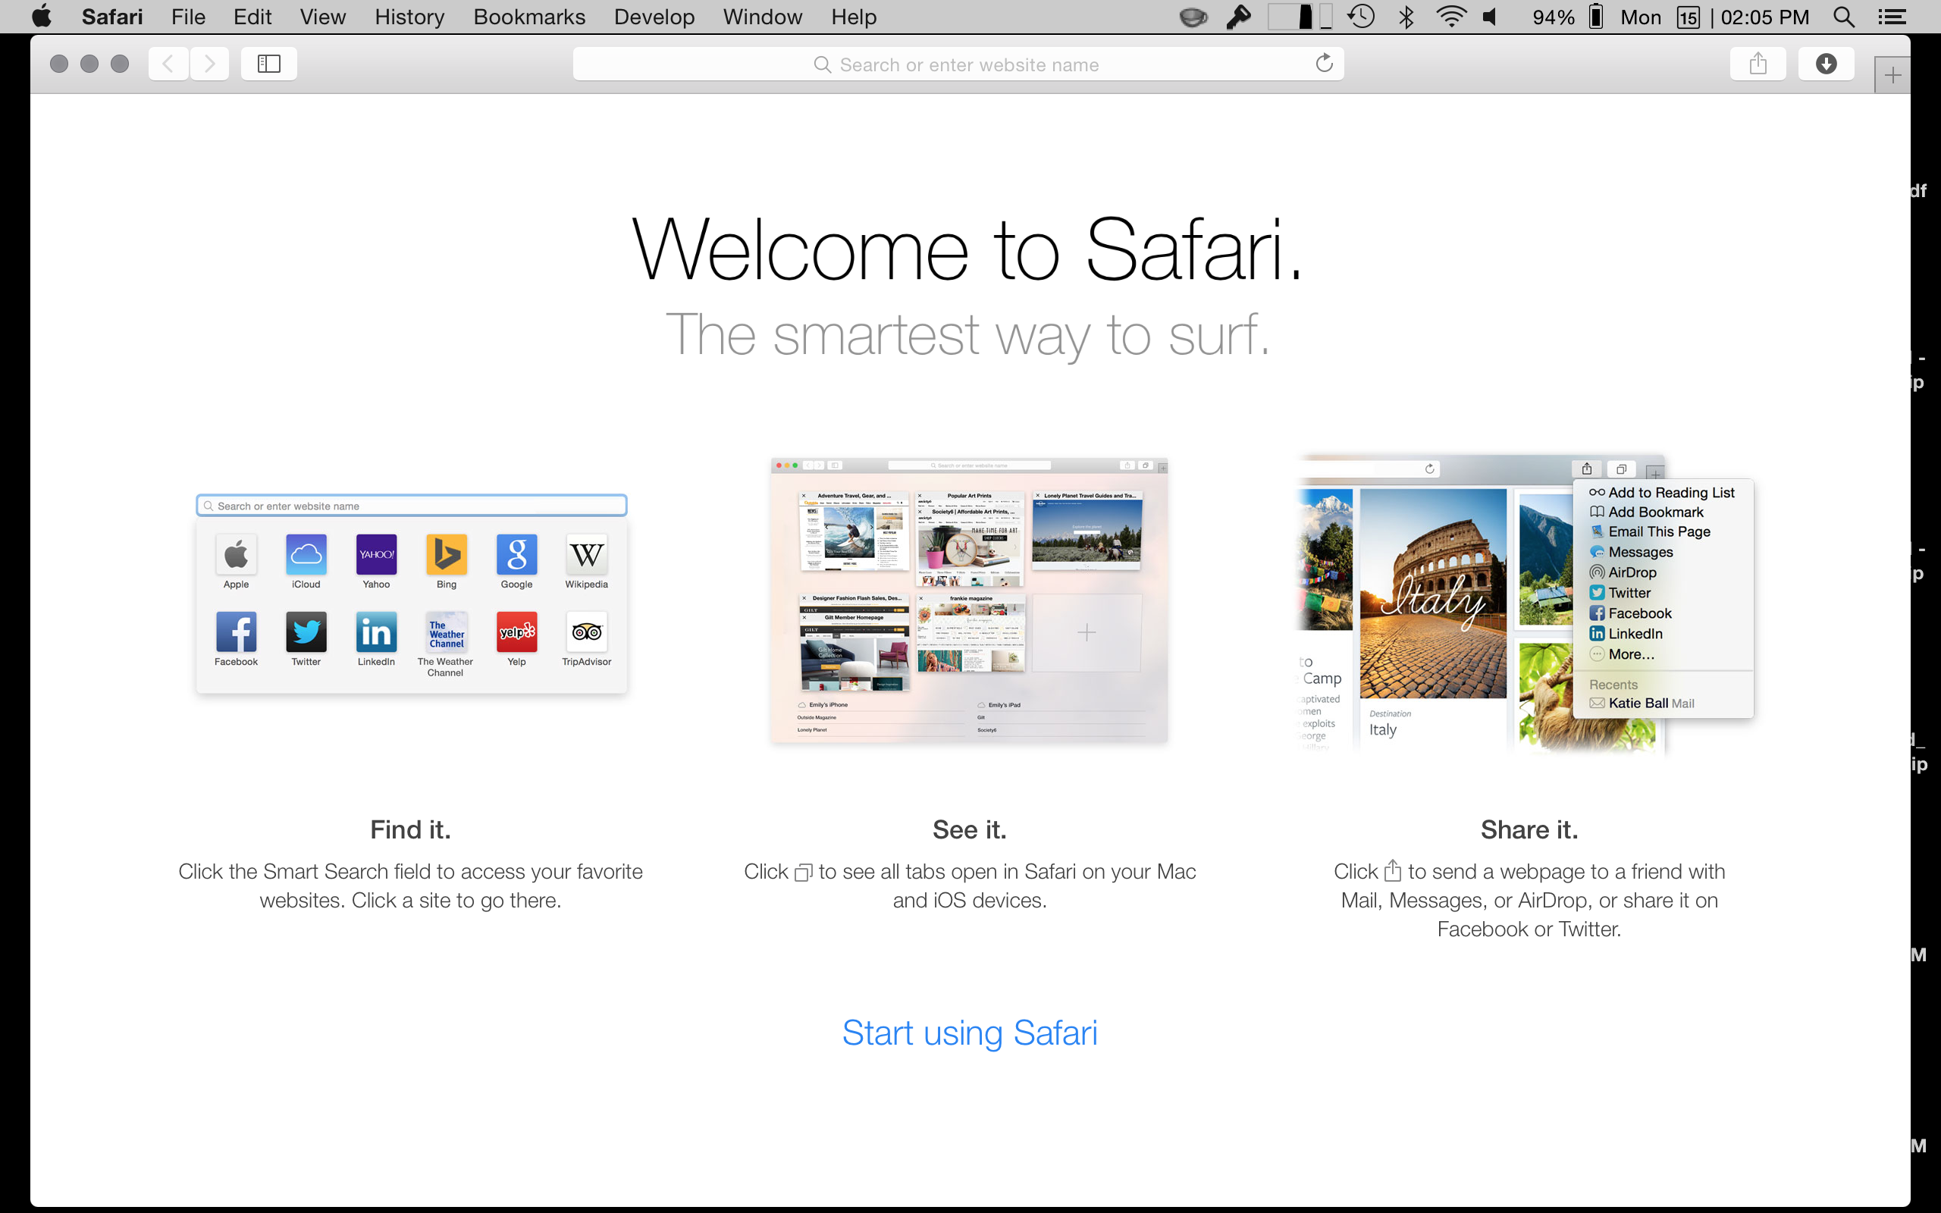Open the Develop menu
1941x1213 pixels.
click(x=654, y=17)
